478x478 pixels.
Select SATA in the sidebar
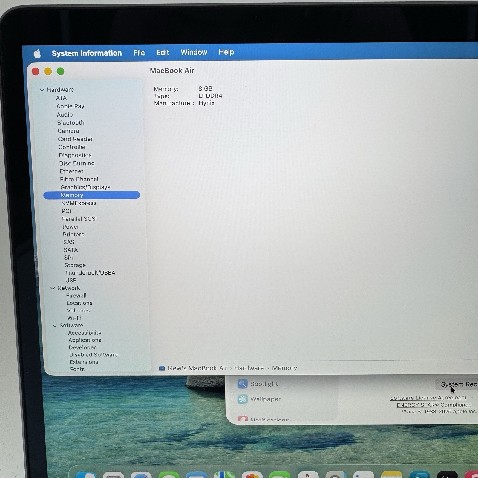(x=71, y=250)
